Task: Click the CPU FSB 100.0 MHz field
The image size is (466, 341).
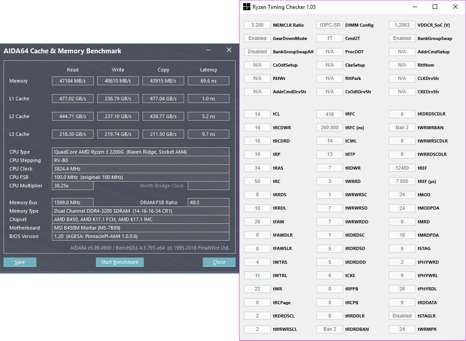Action: click(x=141, y=177)
